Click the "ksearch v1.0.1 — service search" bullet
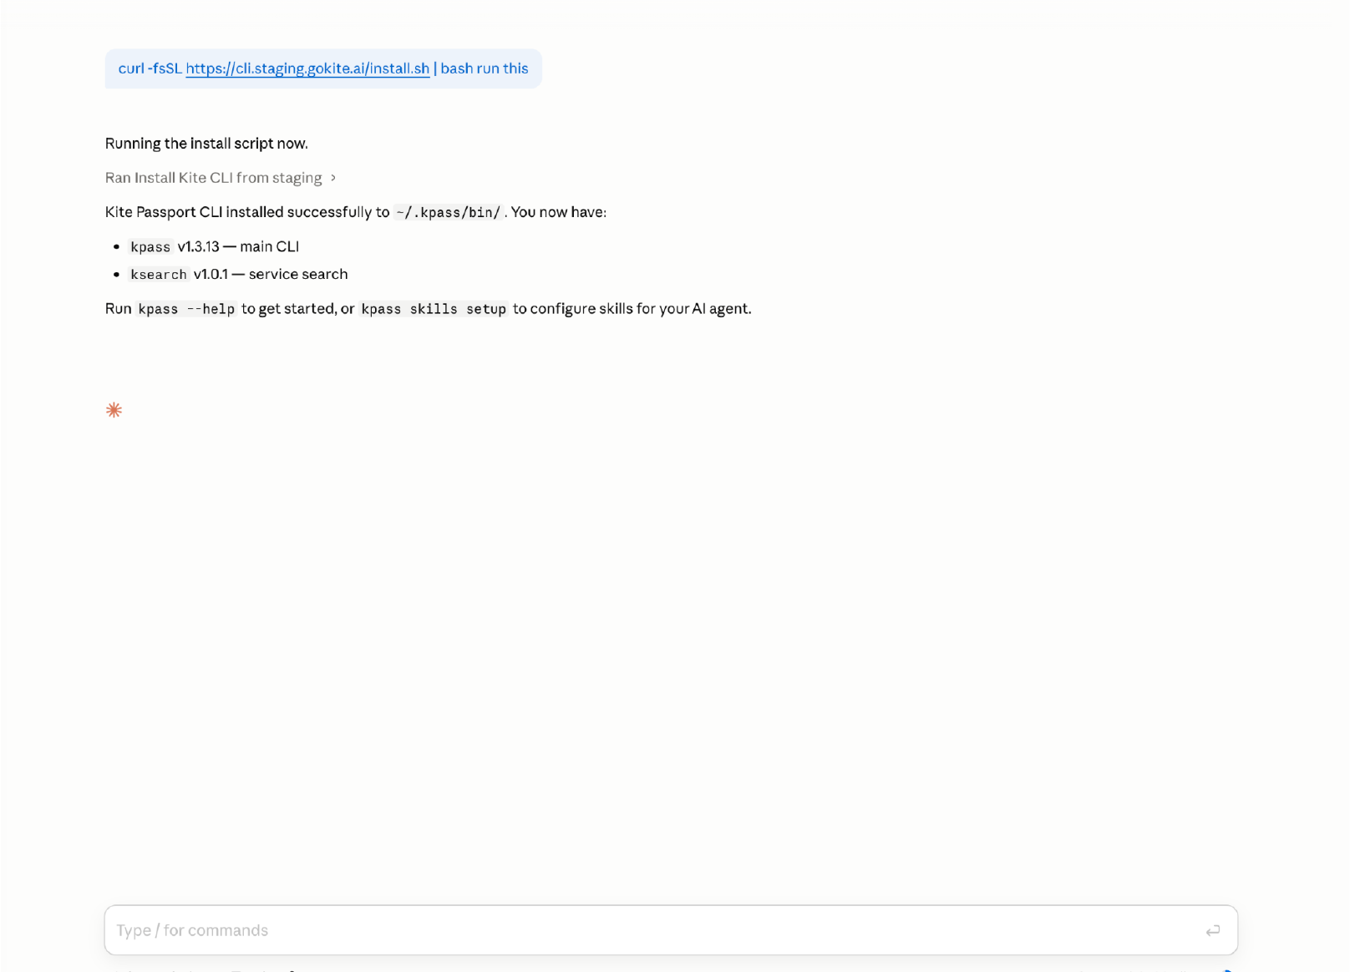The width and height of the screenshot is (1350, 972). (x=238, y=274)
